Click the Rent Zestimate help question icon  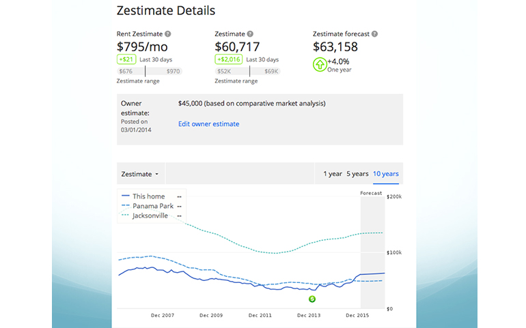(168, 34)
